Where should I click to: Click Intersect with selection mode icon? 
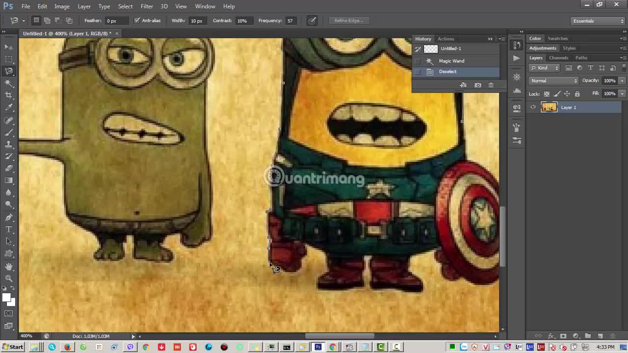point(69,21)
